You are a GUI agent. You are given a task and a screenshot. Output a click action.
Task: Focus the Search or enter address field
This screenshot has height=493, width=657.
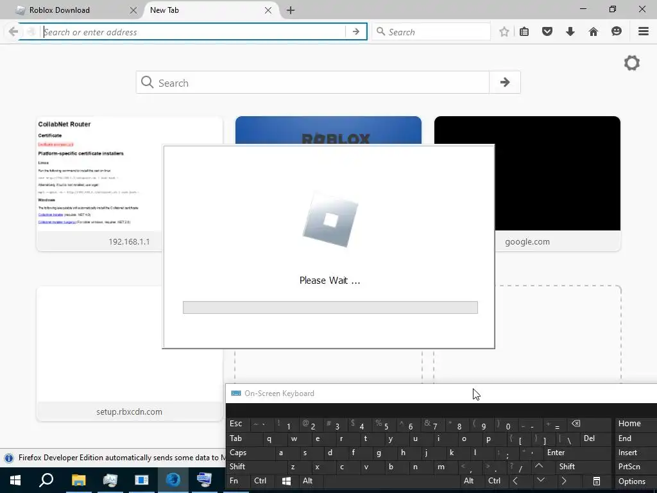[x=194, y=32]
